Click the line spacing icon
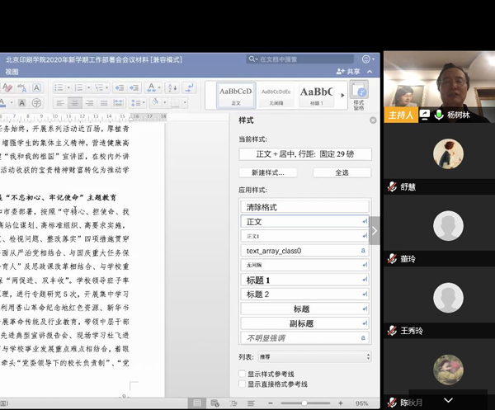Screen dimensions: 495x410 pyautogui.click(x=136, y=102)
